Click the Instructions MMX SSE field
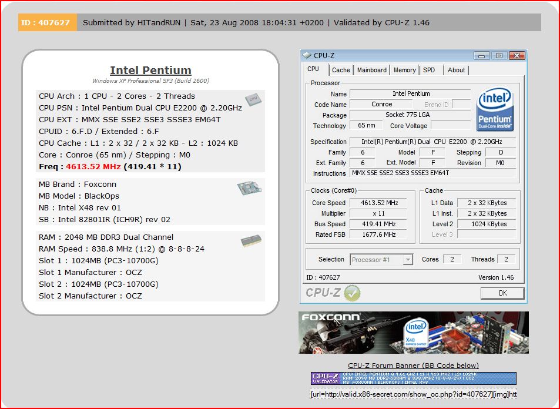 tap(432, 173)
